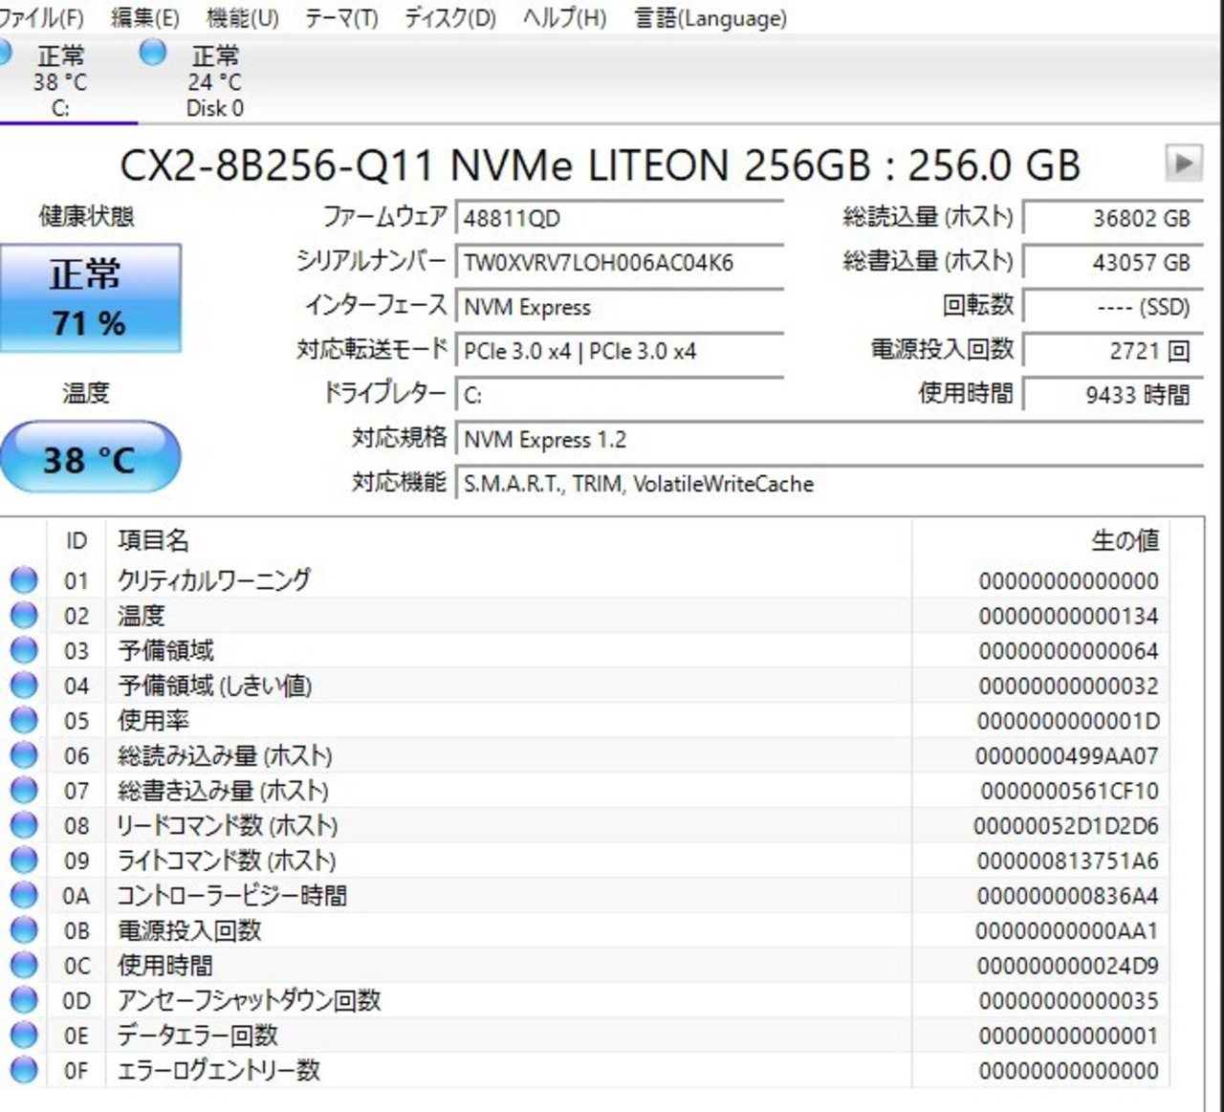Open the テーマ(T) menu
Screen dimensions: 1224x1112
[341, 18]
